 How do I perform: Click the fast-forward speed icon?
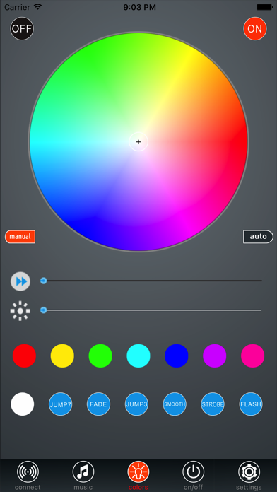[x=20, y=281]
